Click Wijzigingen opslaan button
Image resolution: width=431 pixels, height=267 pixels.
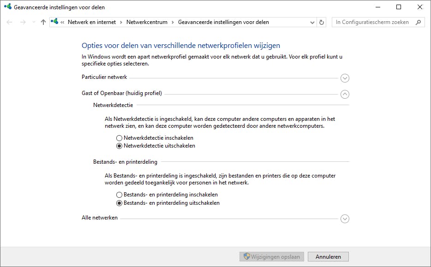pyautogui.click(x=272, y=257)
